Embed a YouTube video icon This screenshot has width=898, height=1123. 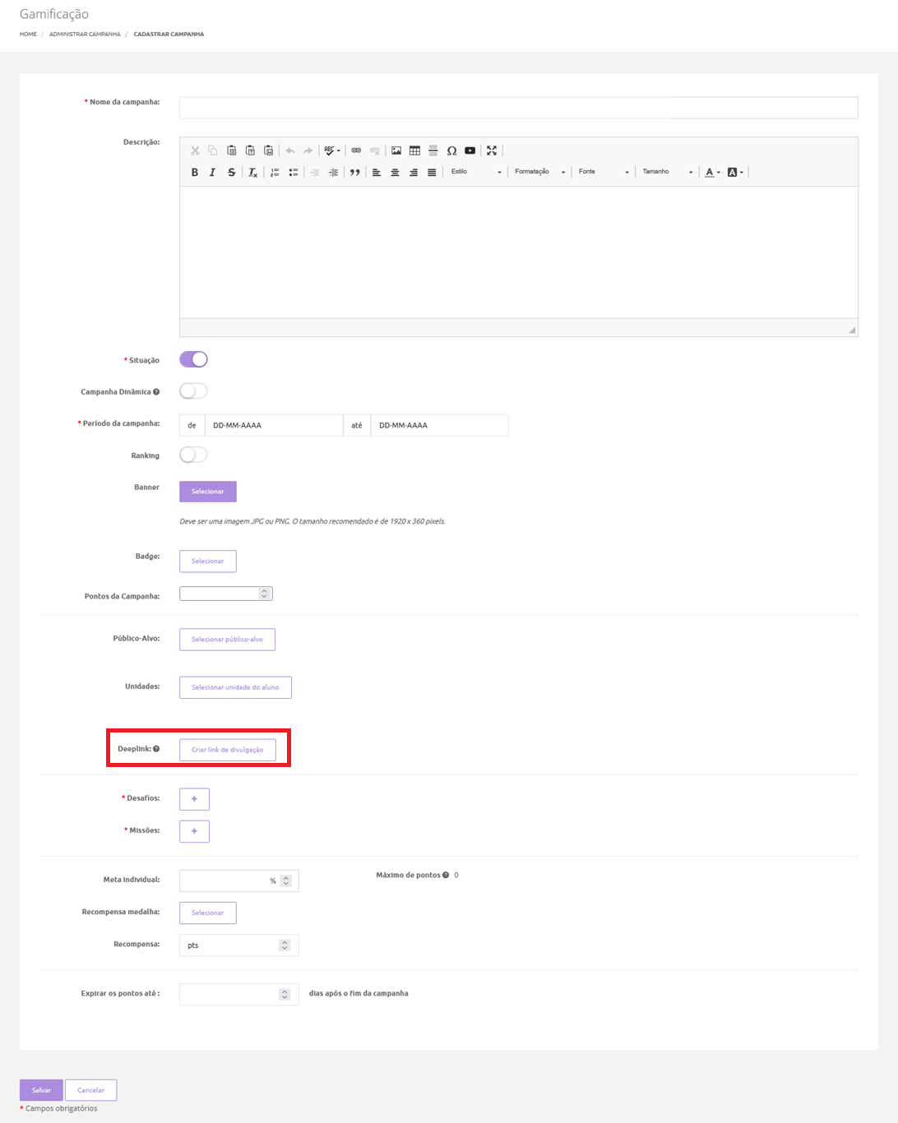pos(470,150)
